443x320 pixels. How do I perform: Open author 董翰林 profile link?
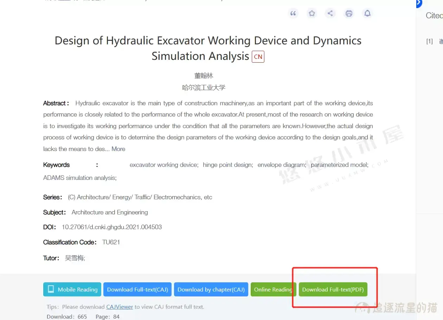click(204, 76)
